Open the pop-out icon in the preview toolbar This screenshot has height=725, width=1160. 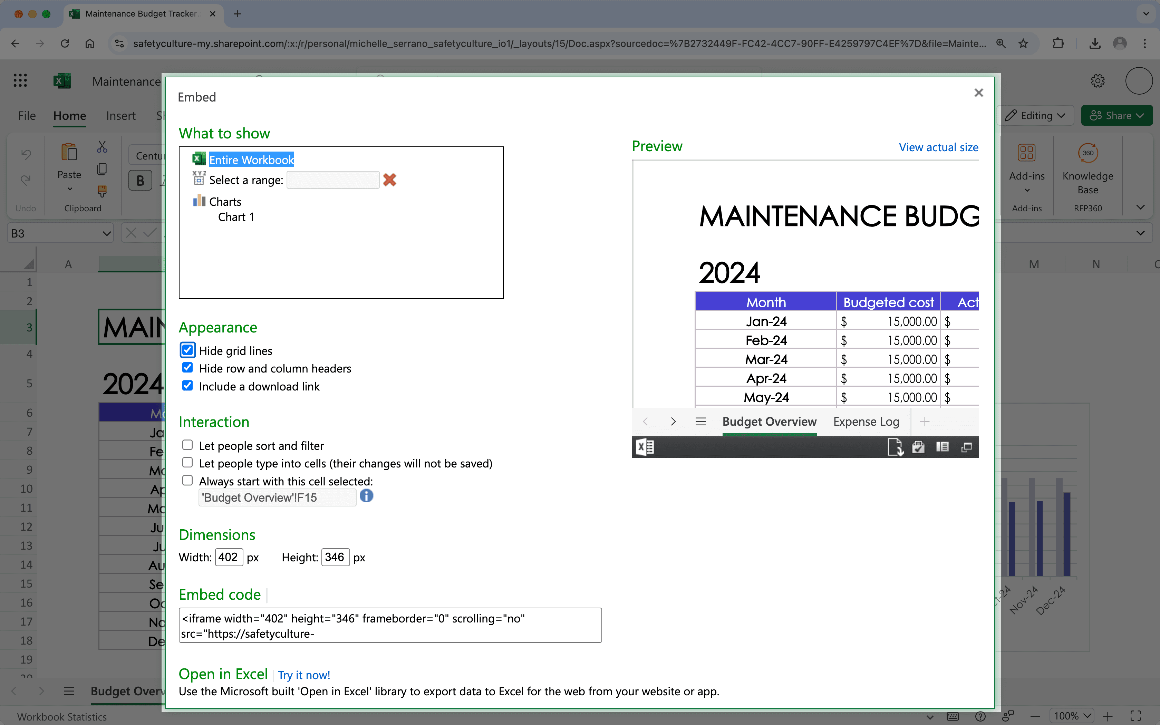(967, 447)
